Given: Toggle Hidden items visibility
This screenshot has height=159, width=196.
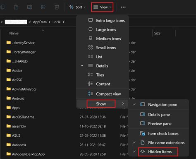Looking at the screenshot, I should click(158, 152).
